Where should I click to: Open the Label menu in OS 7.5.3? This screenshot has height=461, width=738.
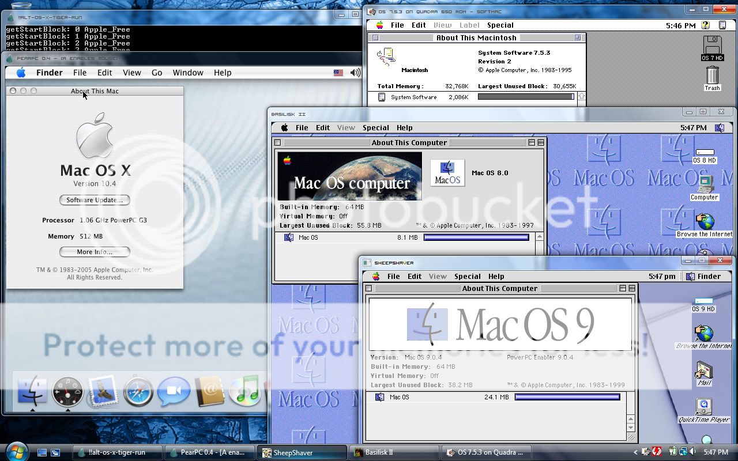(469, 25)
